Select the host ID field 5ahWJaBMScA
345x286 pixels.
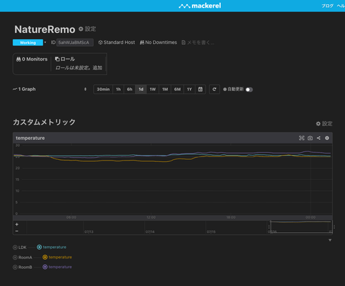(75, 43)
